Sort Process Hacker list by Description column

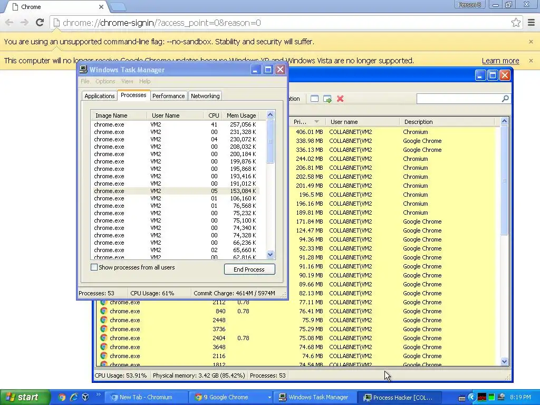[x=447, y=122]
